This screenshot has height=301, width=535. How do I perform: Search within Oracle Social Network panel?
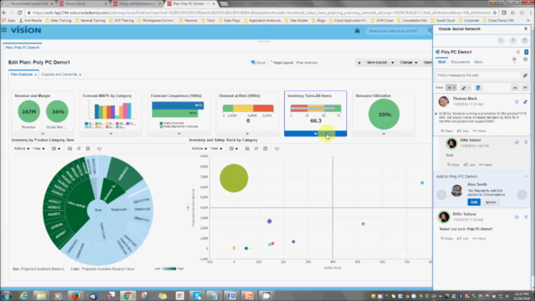coord(501,41)
